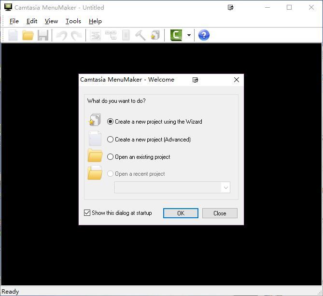Image resolution: width=323 pixels, height=296 pixels.
Task: Click the Redo arrow toolbar icon
Action: tap(76, 35)
